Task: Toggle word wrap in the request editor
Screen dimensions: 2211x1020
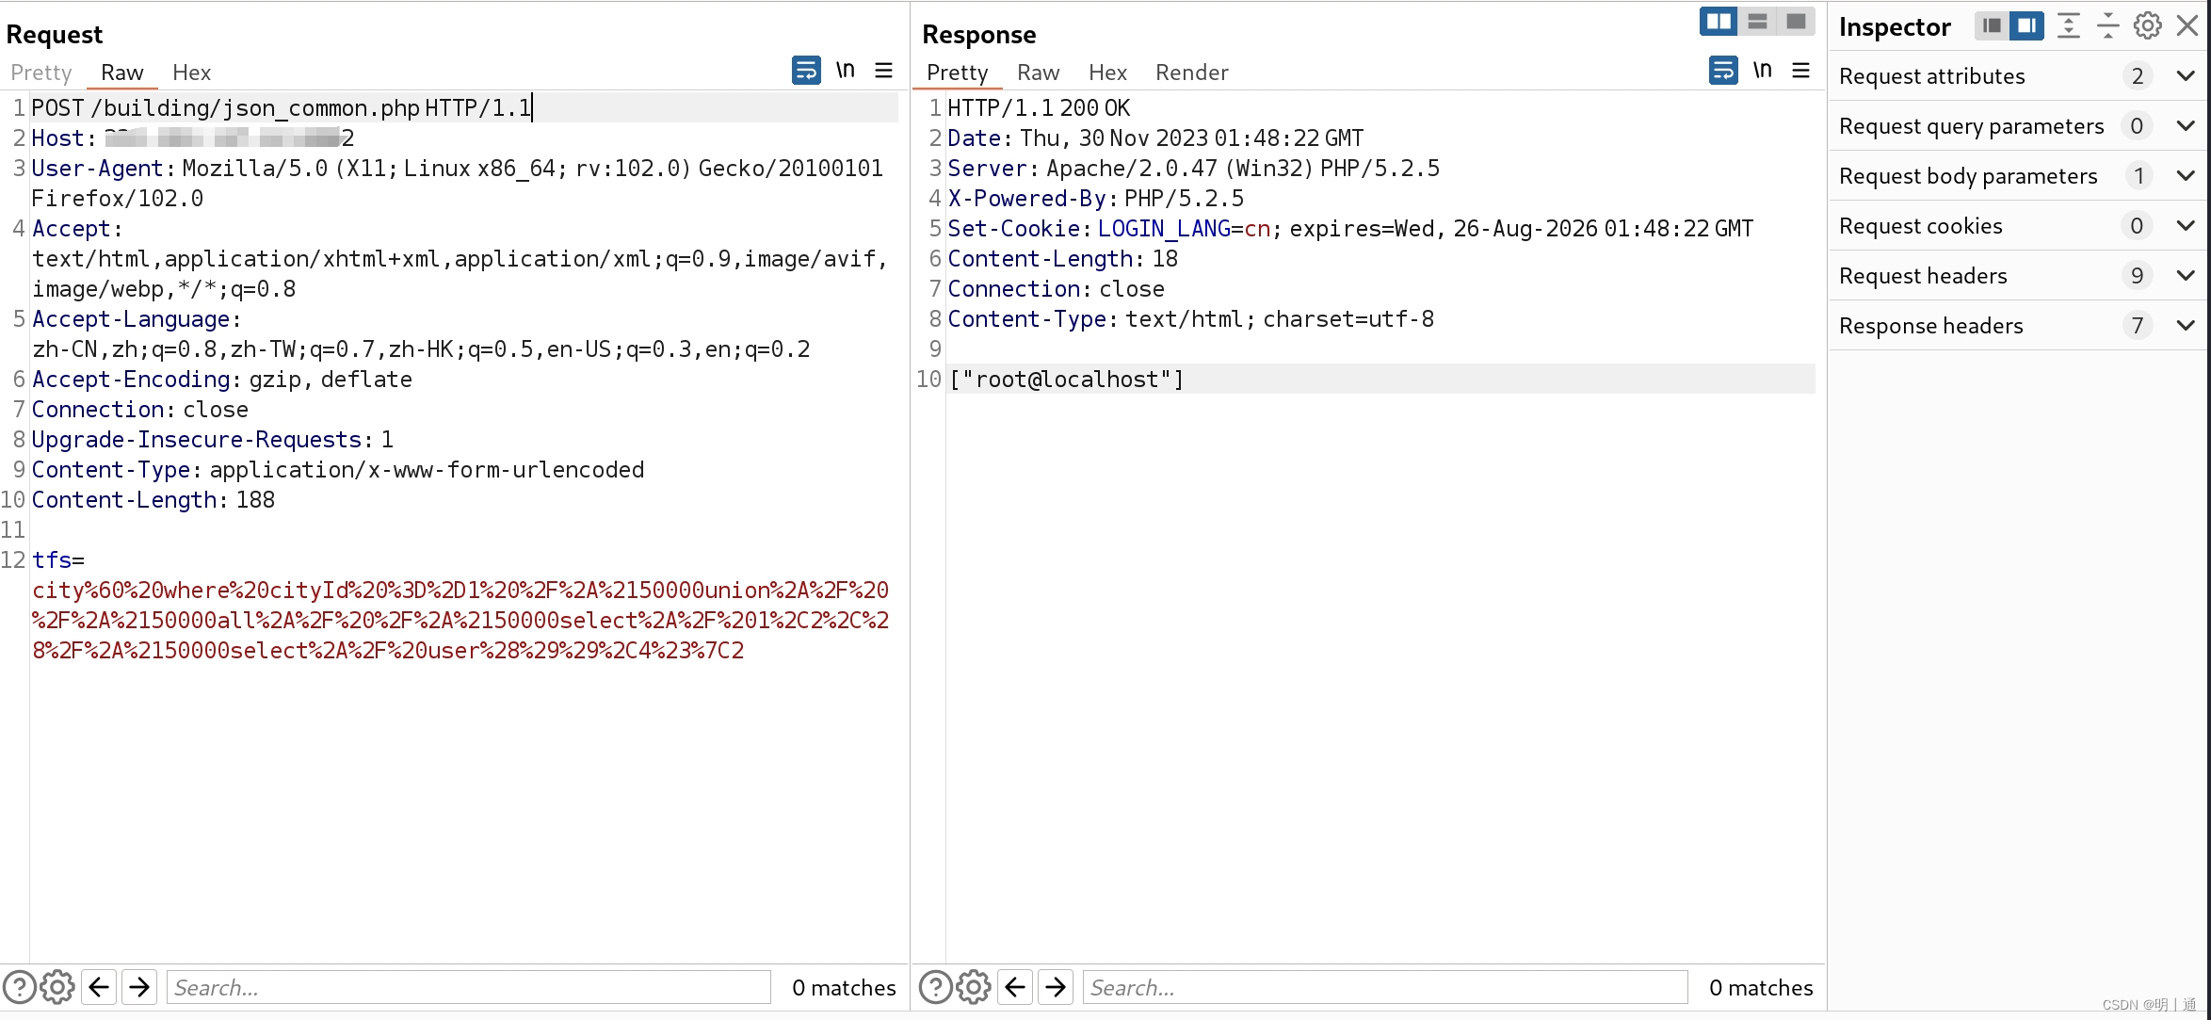Action: click(806, 70)
